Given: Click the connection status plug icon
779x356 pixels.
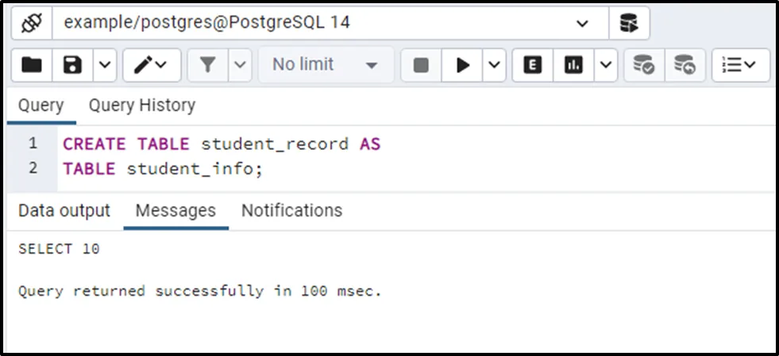Looking at the screenshot, I should [x=31, y=23].
